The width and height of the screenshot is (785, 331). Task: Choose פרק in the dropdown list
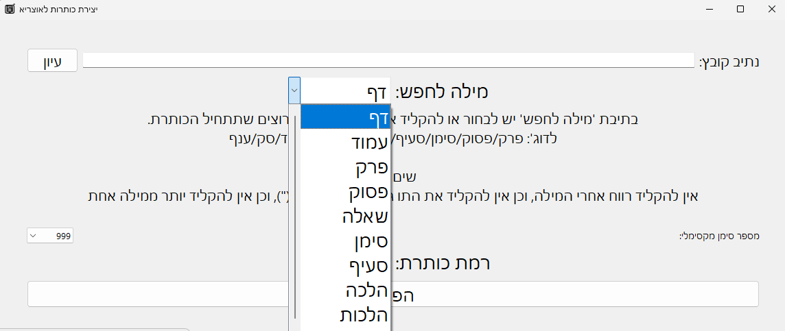[x=345, y=167]
